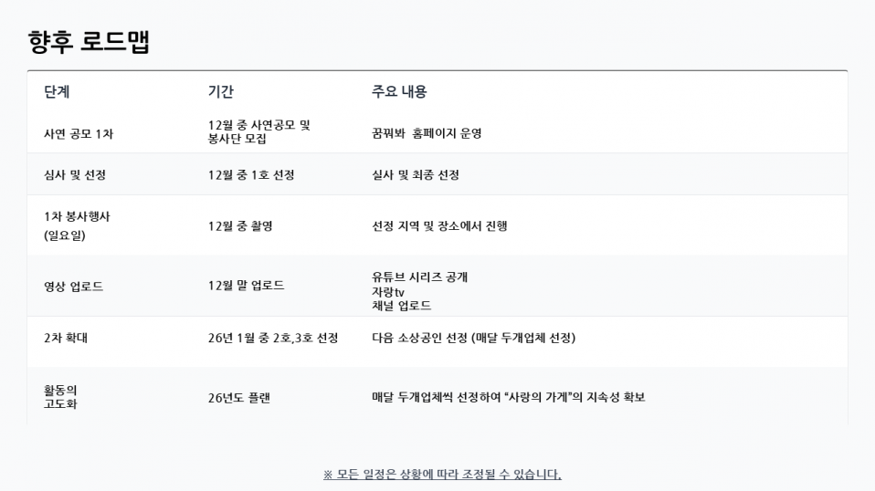
Task: Click the '26년 1월 중 2호,3호 선정' cell
Action: click(273, 338)
